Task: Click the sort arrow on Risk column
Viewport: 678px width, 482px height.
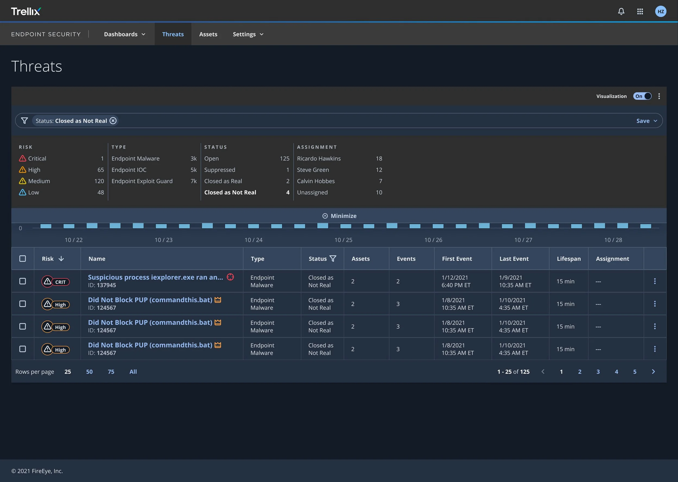Action: coord(62,259)
